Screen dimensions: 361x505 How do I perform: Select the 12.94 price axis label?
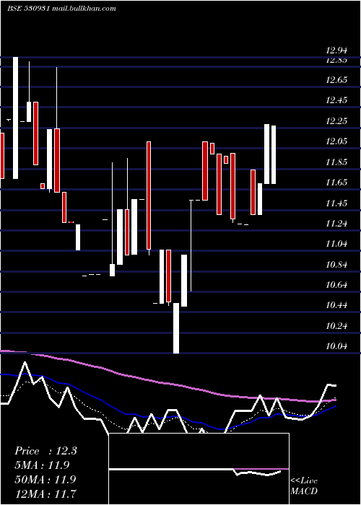[x=336, y=50]
